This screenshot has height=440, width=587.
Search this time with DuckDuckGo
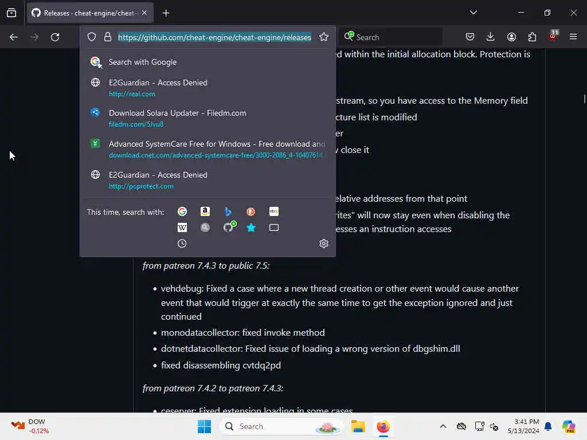[x=251, y=212]
